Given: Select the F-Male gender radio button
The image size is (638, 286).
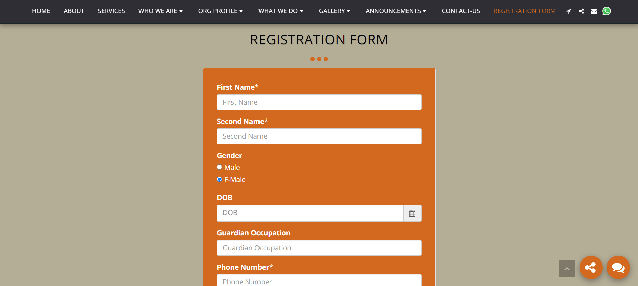Looking at the screenshot, I should (x=220, y=179).
